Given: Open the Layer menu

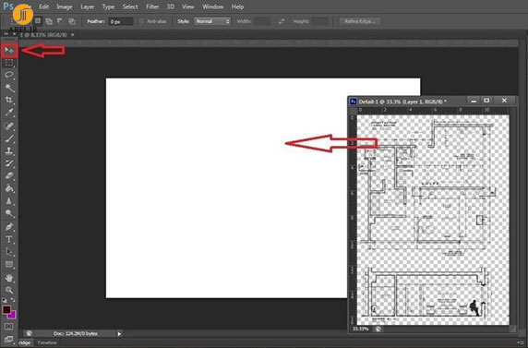Looking at the screenshot, I should pyautogui.click(x=87, y=6).
